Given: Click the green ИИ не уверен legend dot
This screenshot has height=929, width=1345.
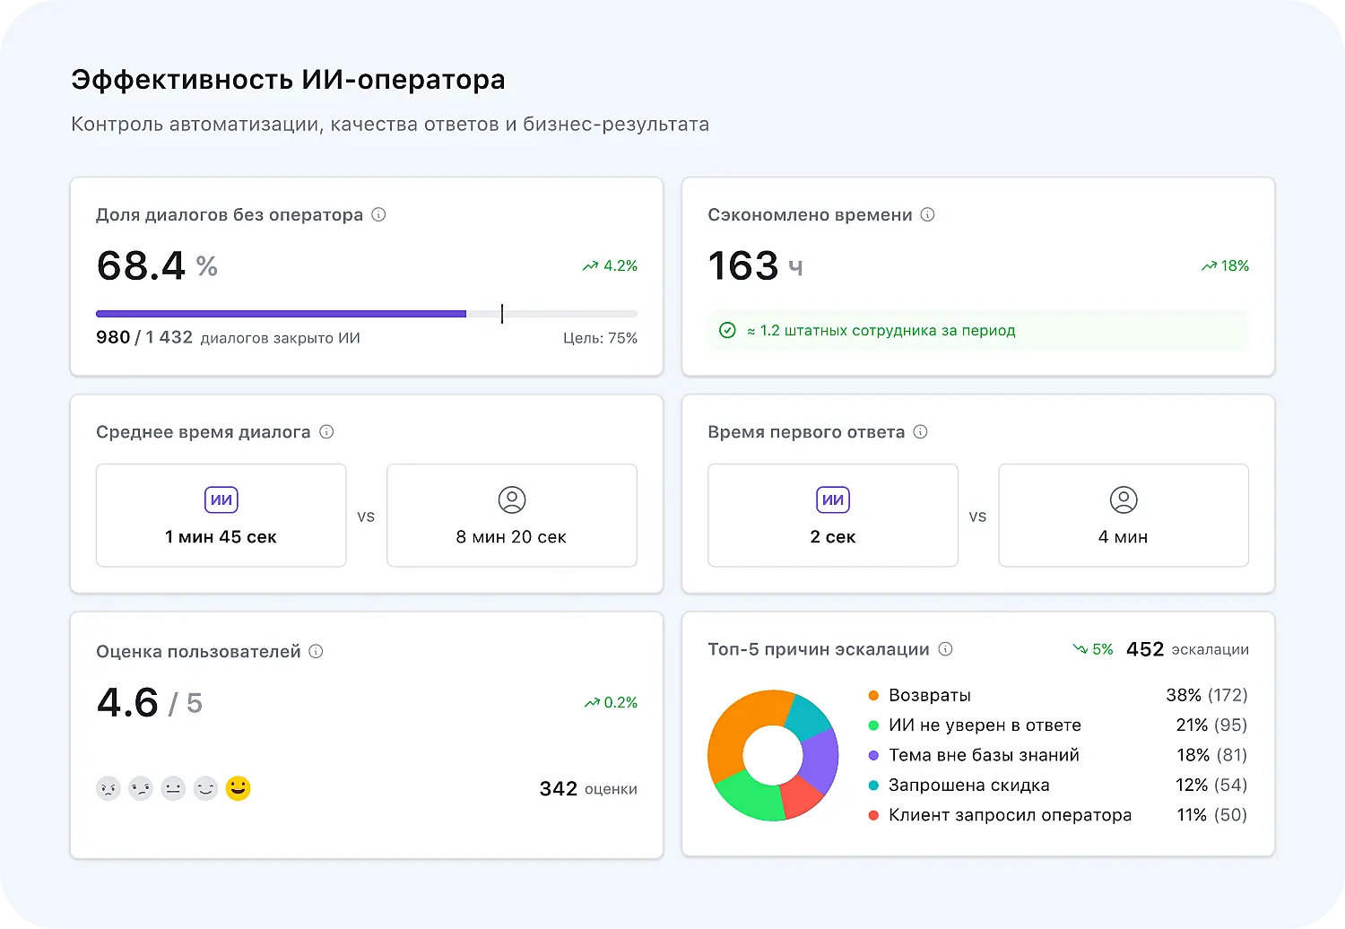Looking at the screenshot, I should (x=873, y=725).
